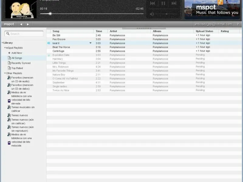Screen dimensions: 243x182
Task: Click purple device icon beside velocidad reducida
Action: click(x=9, y=143)
